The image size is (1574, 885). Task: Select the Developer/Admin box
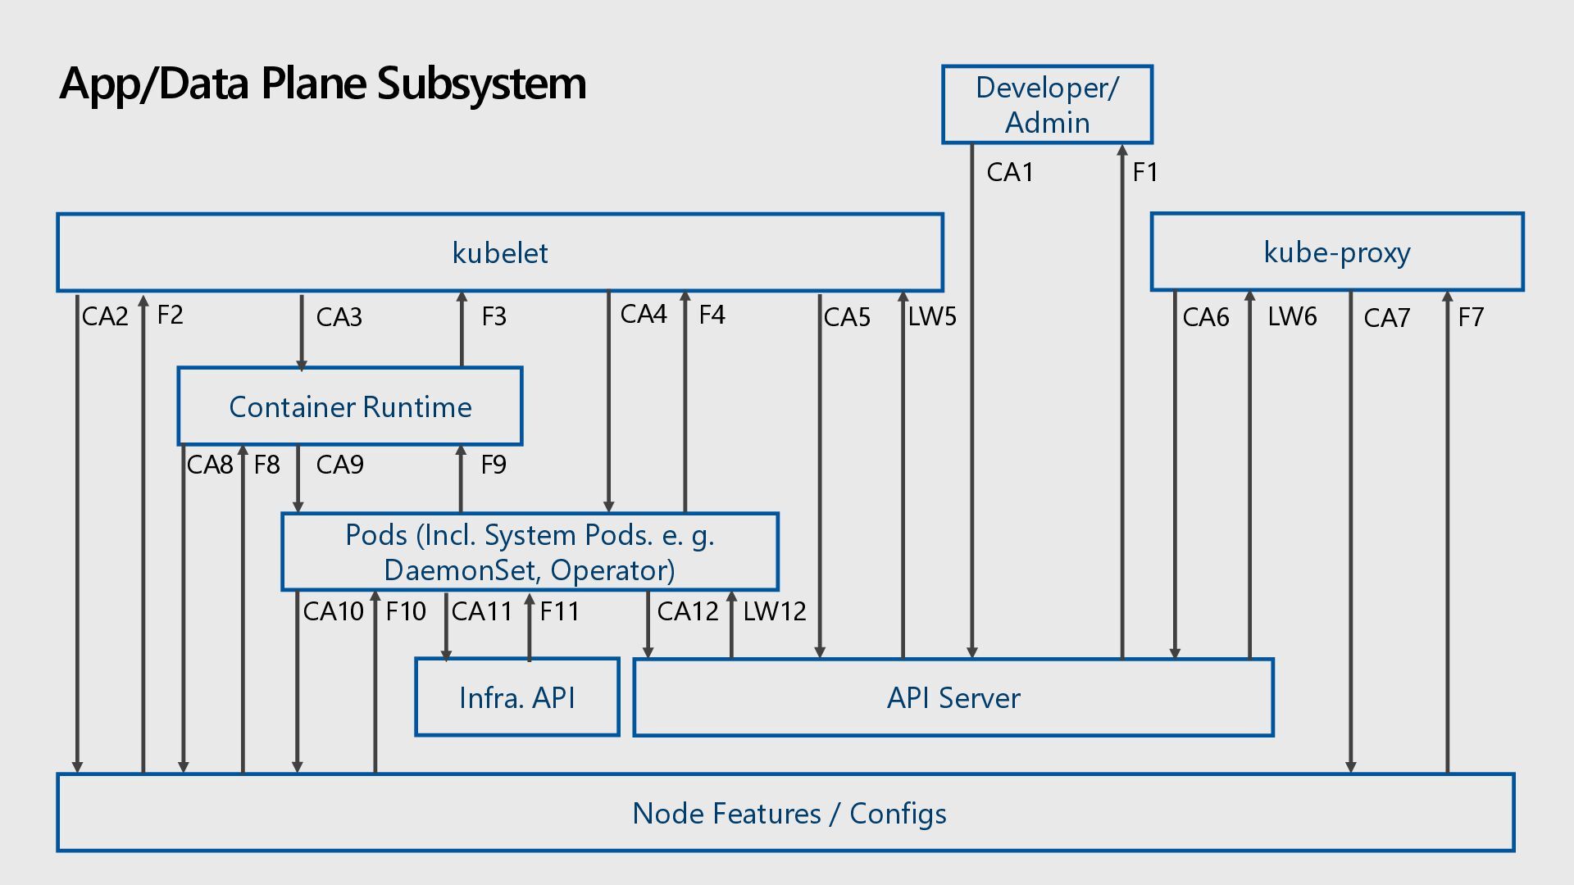[1047, 105]
